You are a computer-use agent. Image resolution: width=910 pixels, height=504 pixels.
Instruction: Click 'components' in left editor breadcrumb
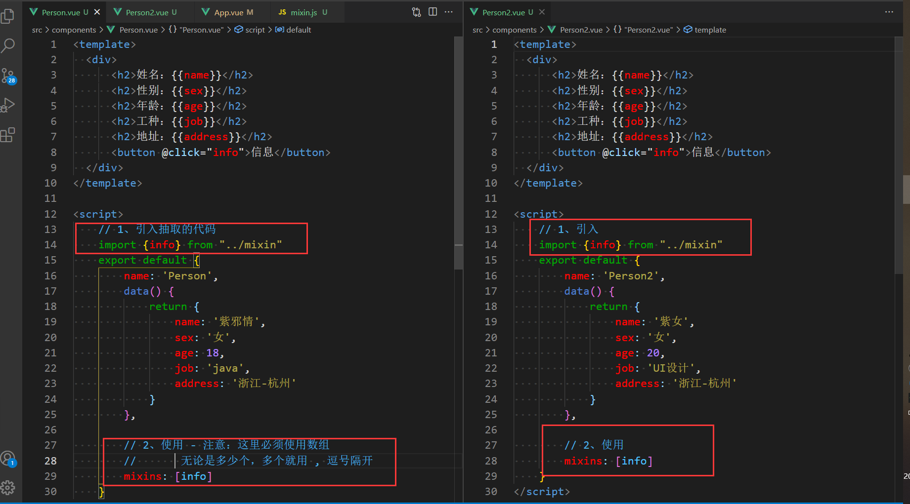pos(74,30)
